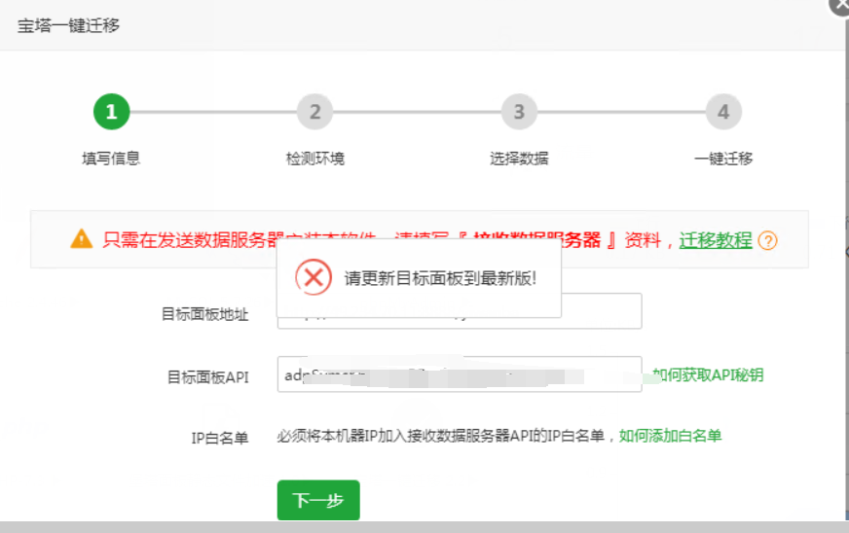Viewport: 849px width, 533px height.
Task: Click the 选择数据 step label
Action: (x=519, y=159)
